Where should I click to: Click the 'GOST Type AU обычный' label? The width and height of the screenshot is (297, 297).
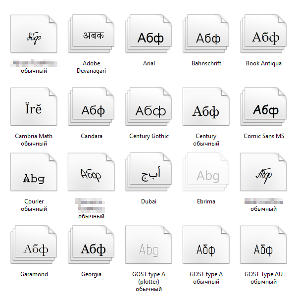coord(263,278)
